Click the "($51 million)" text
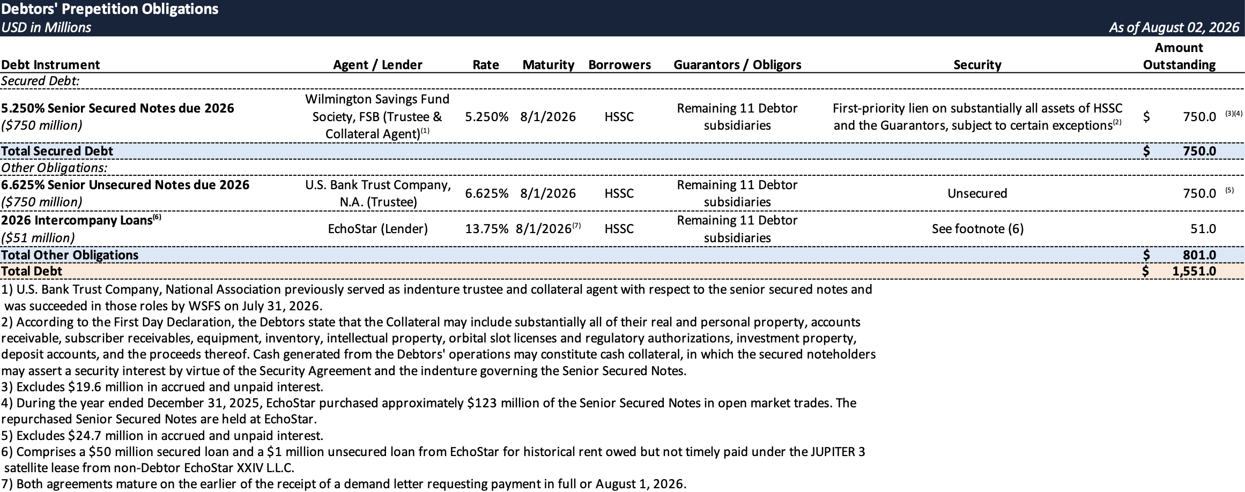 38,238
